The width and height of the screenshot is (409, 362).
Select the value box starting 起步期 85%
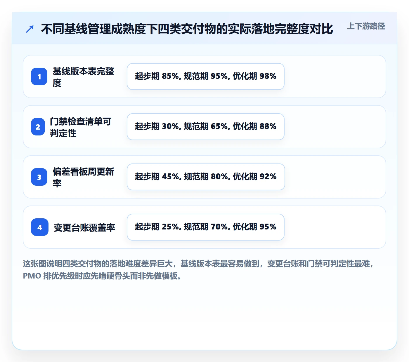coord(206,76)
